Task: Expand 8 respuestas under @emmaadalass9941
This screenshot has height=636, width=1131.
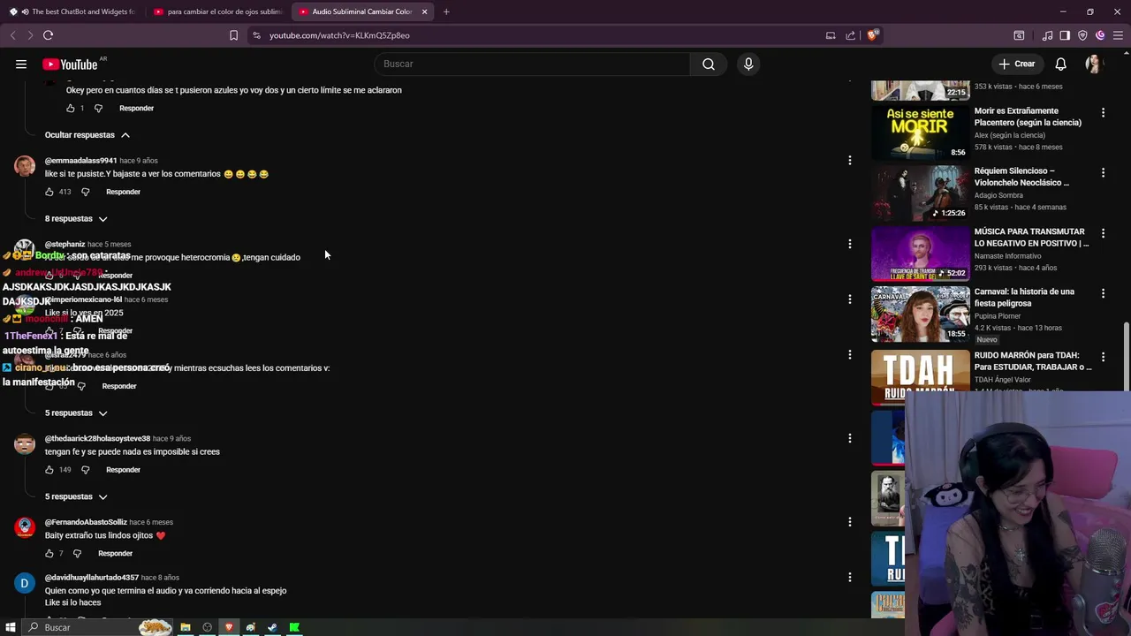Action: coord(76,219)
